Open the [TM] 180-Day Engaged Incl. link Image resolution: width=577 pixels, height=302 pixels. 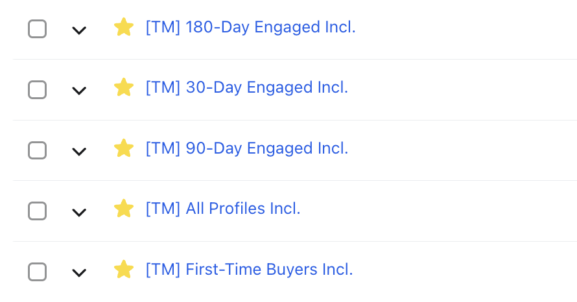coord(250,27)
